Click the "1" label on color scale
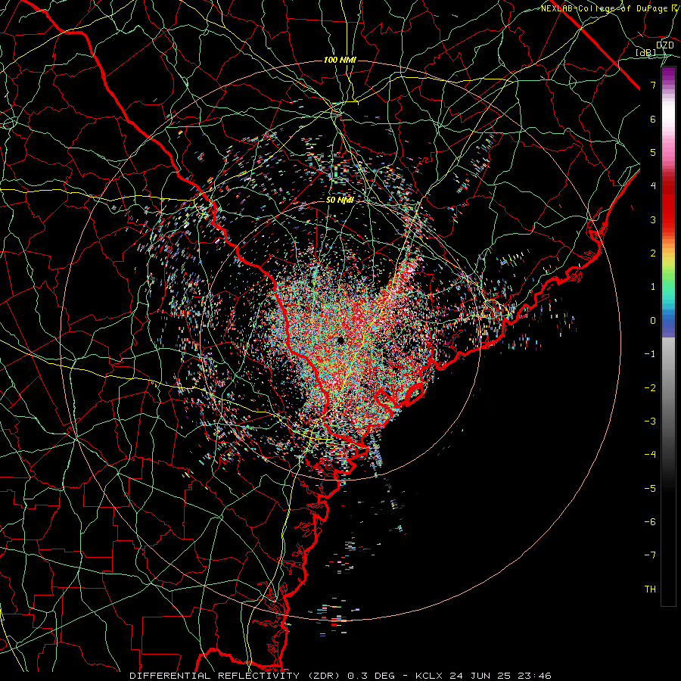 pyautogui.click(x=653, y=287)
